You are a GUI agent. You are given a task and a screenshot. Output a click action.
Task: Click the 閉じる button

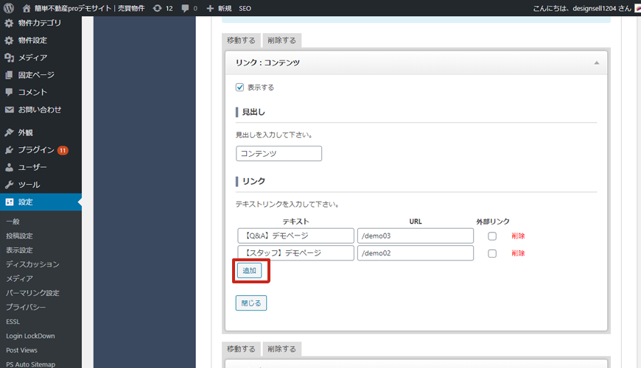coord(251,303)
